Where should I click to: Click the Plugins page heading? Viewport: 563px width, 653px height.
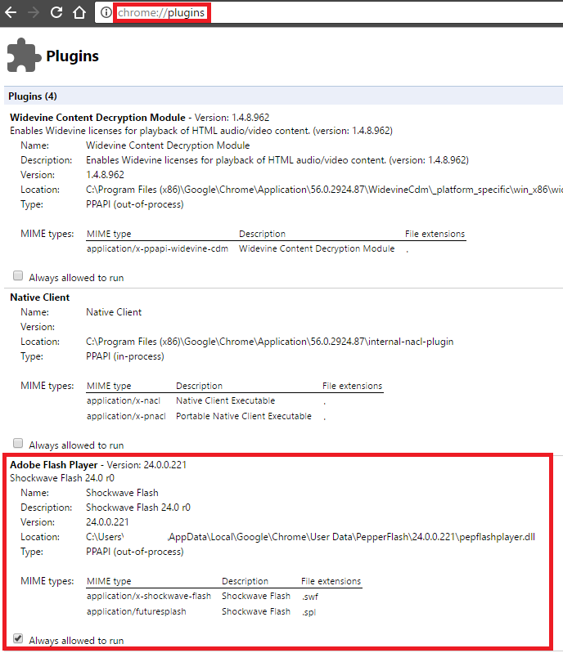coord(73,56)
